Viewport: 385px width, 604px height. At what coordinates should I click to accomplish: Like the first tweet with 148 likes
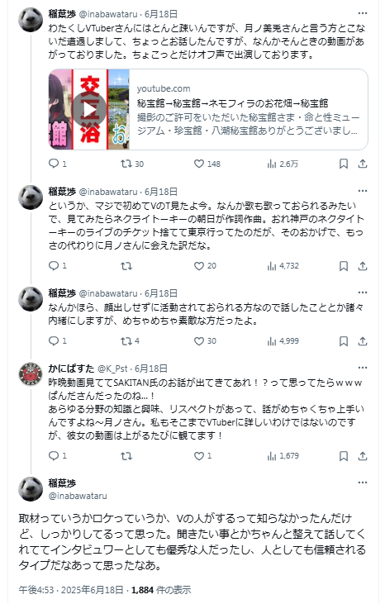coord(207,164)
